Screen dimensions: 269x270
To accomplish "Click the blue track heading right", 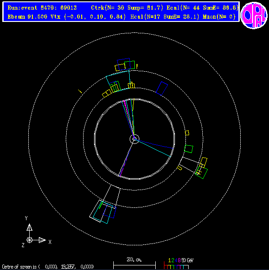I will tap(154, 144).
